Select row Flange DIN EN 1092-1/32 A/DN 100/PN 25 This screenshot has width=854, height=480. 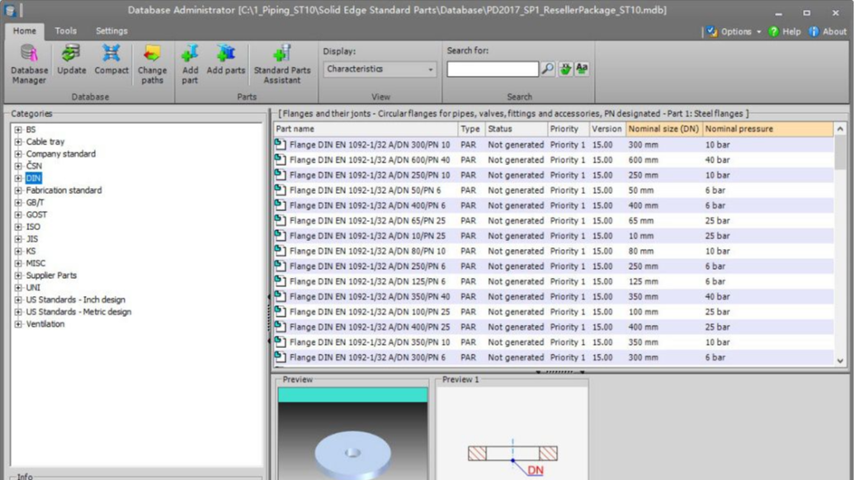(x=554, y=312)
